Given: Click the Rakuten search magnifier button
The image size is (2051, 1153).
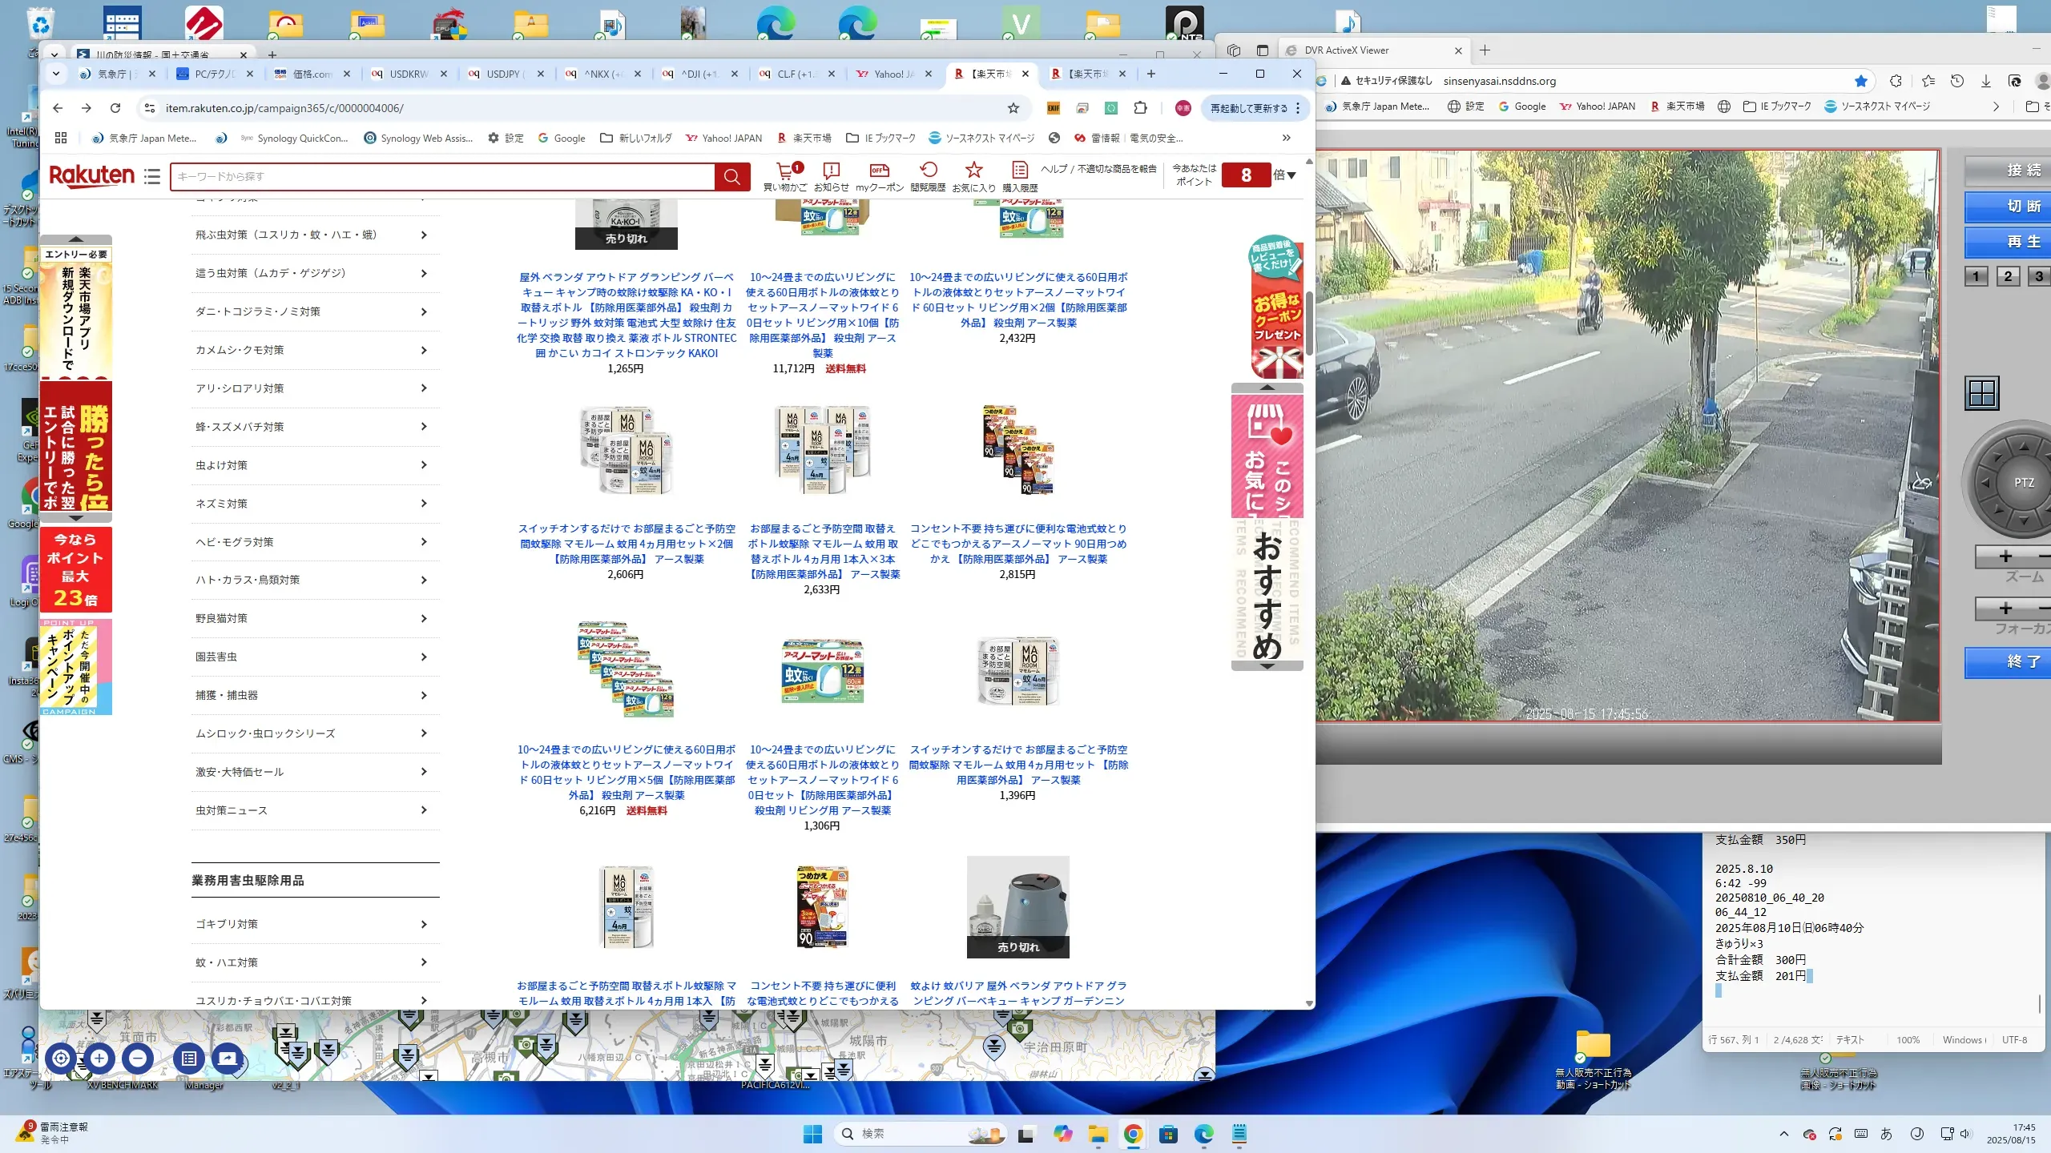Looking at the screenshot, I should [x=731, y=176].
